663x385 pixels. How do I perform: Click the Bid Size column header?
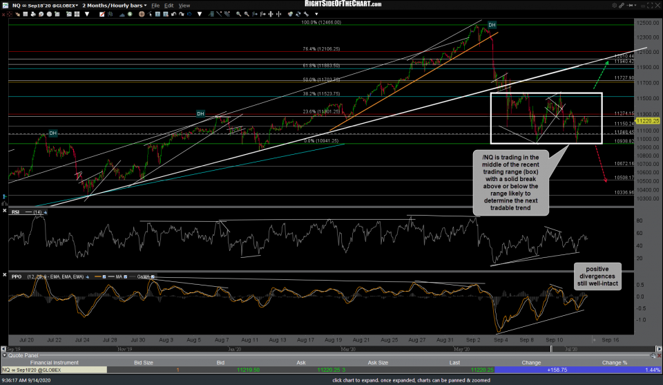click(144, 363)
